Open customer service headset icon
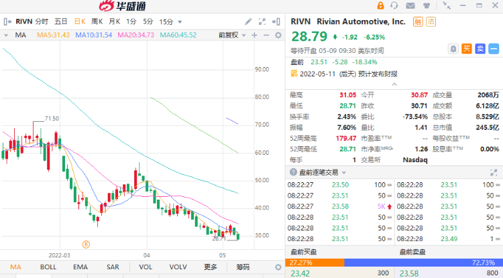503x278 pixels. click(394, 5)
